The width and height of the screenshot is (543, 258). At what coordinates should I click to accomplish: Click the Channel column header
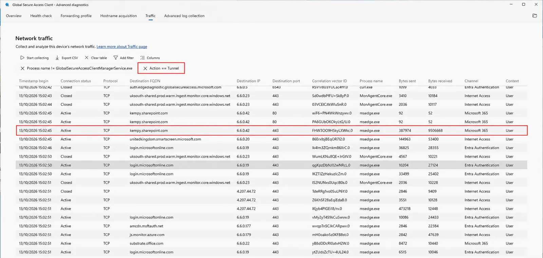[471, 81]
